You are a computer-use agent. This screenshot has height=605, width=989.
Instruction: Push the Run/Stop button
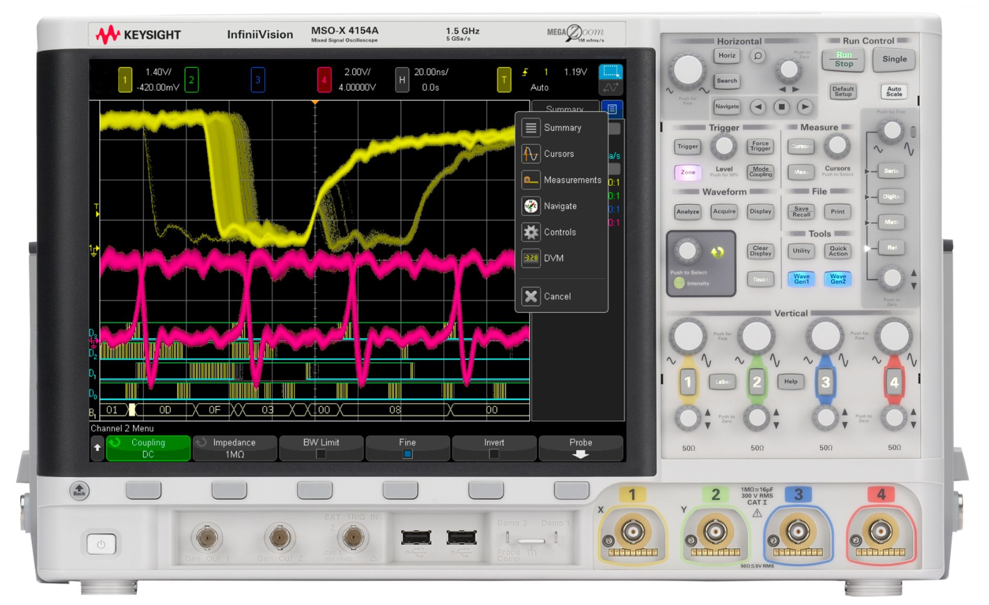click(x=843, y=59)
